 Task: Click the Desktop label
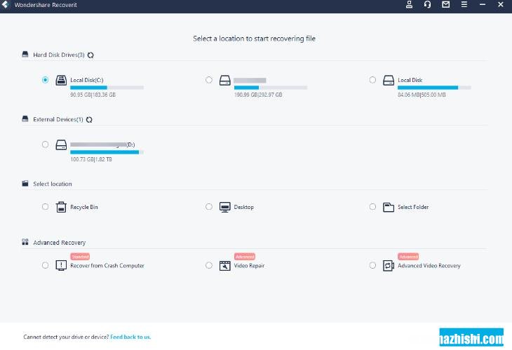pos(244,207)
